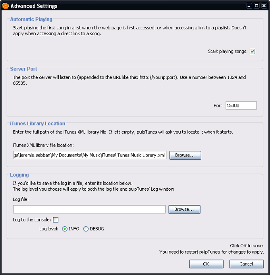This screenshot has width=270, height=275.
Task: Browse for the iTunes XML library file
Action: [185, 155]
